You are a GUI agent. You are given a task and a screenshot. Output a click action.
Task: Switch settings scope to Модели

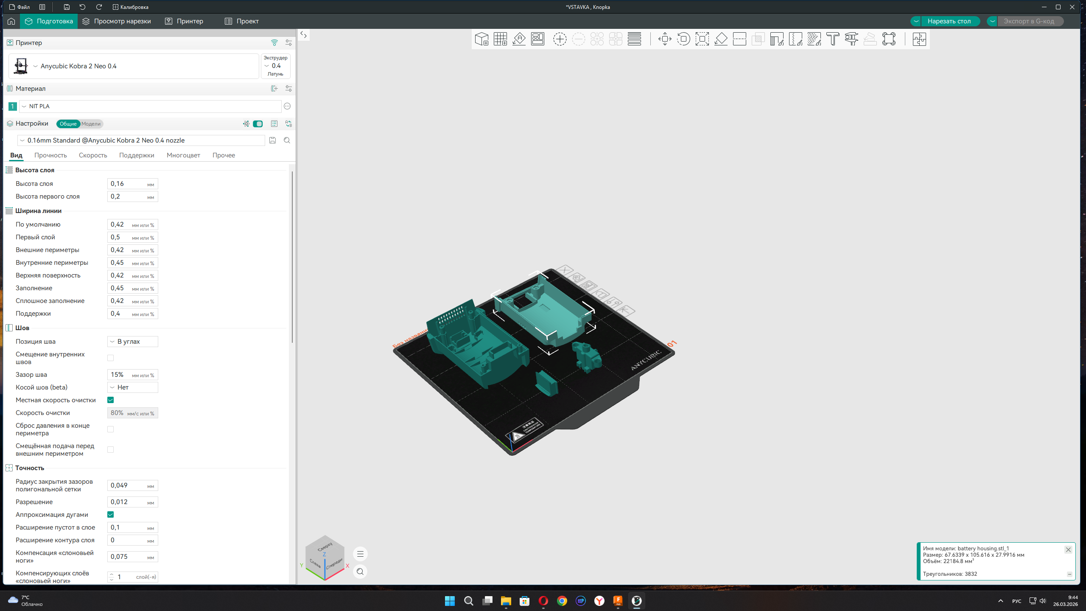(x=91, y=124)
